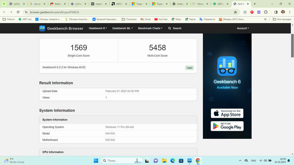294x165 pixels.
Task: Open the Chrome profile avatar
Action: click(x=283, y=12)
